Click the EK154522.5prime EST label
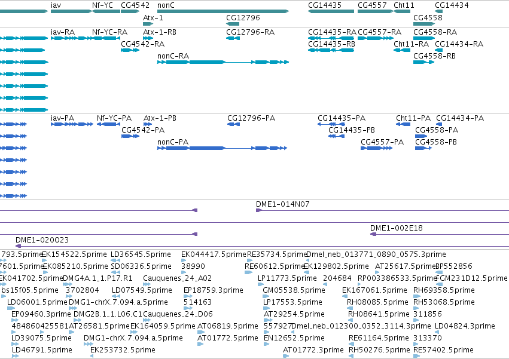509x359 pixels. tap(74, 254)
